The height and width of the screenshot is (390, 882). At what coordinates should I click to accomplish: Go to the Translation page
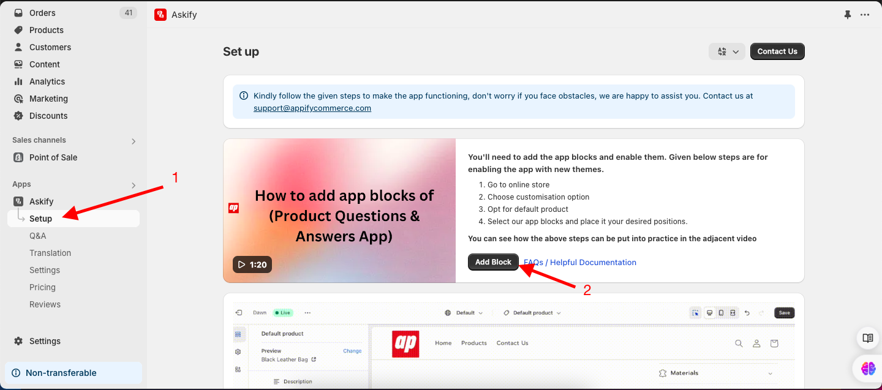pos(50,253)
